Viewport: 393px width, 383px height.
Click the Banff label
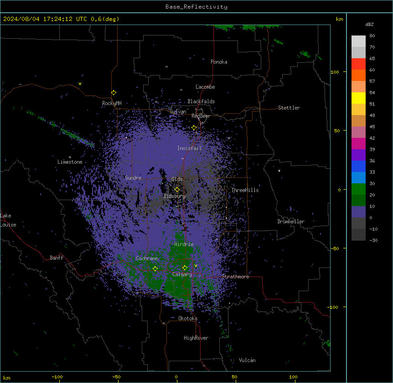click(x=57, y=258)
